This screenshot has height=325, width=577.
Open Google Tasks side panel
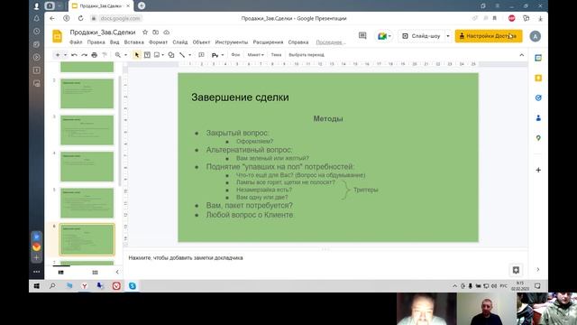538,97
